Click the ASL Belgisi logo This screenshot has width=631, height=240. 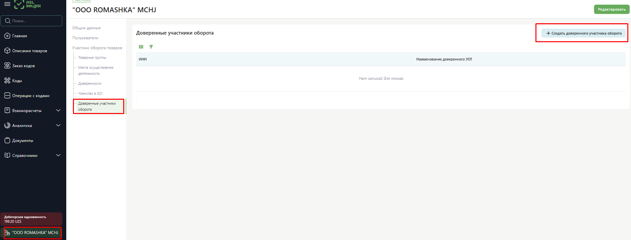point(27,4)
